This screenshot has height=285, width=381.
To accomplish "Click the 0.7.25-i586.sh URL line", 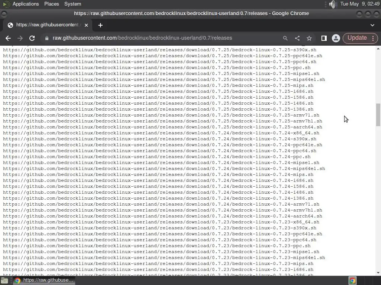I will 158,98.
